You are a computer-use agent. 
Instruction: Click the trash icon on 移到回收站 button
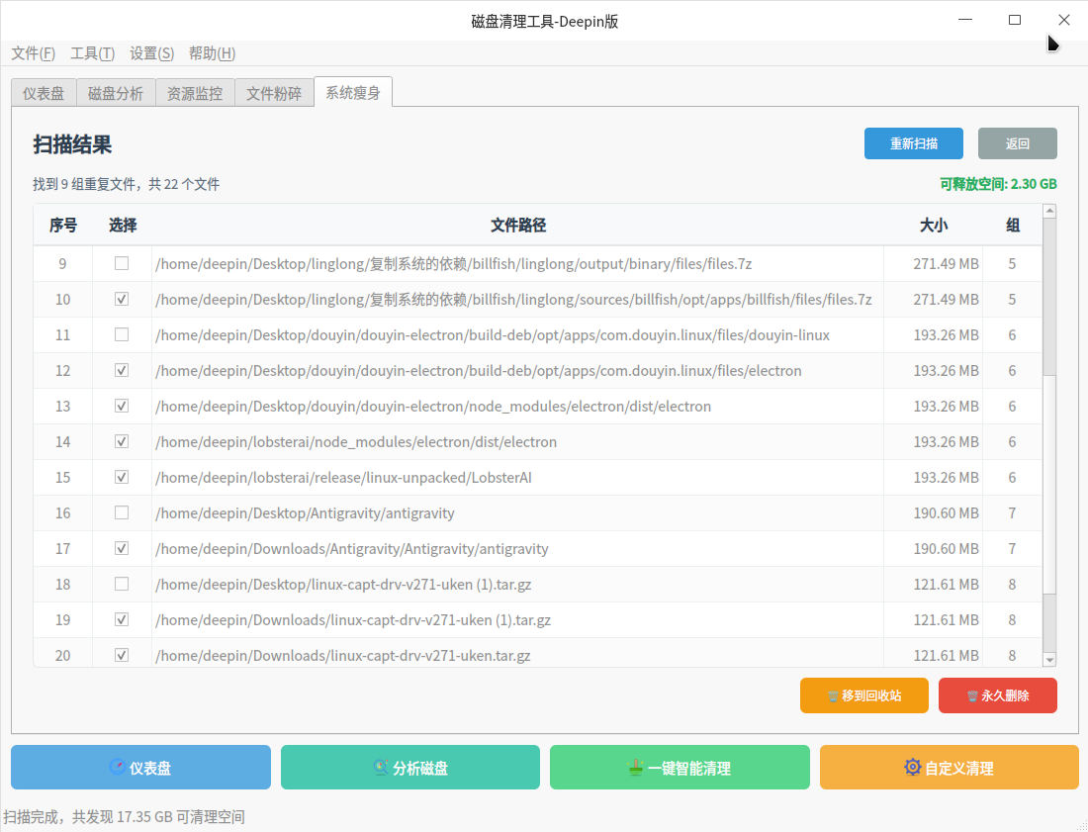833,695
